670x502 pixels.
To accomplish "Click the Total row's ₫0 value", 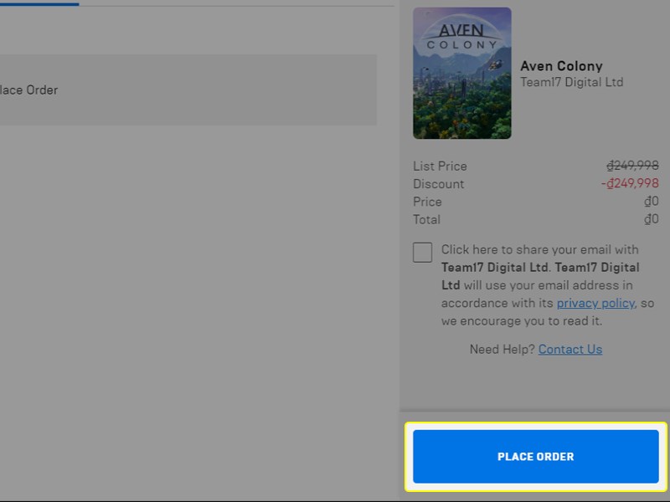I will tap(652, 219).
